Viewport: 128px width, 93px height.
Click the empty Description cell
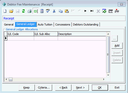(x=82, y=38)
